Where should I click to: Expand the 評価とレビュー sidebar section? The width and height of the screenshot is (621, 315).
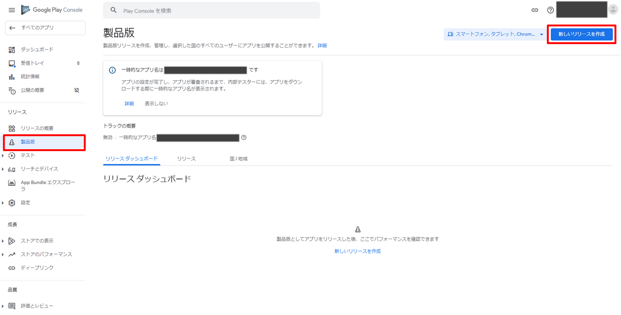point(3,306)
